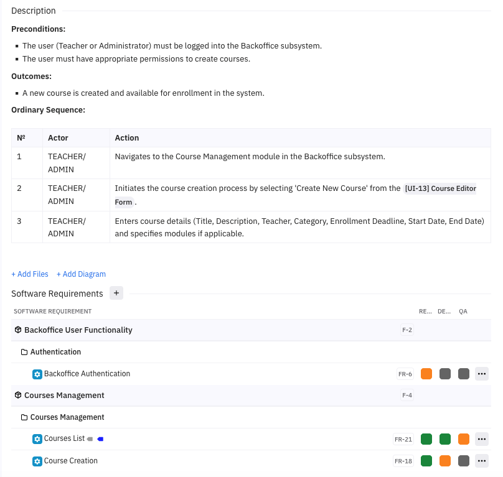
Task: Click the Action table header
Action: click(127, 138)
